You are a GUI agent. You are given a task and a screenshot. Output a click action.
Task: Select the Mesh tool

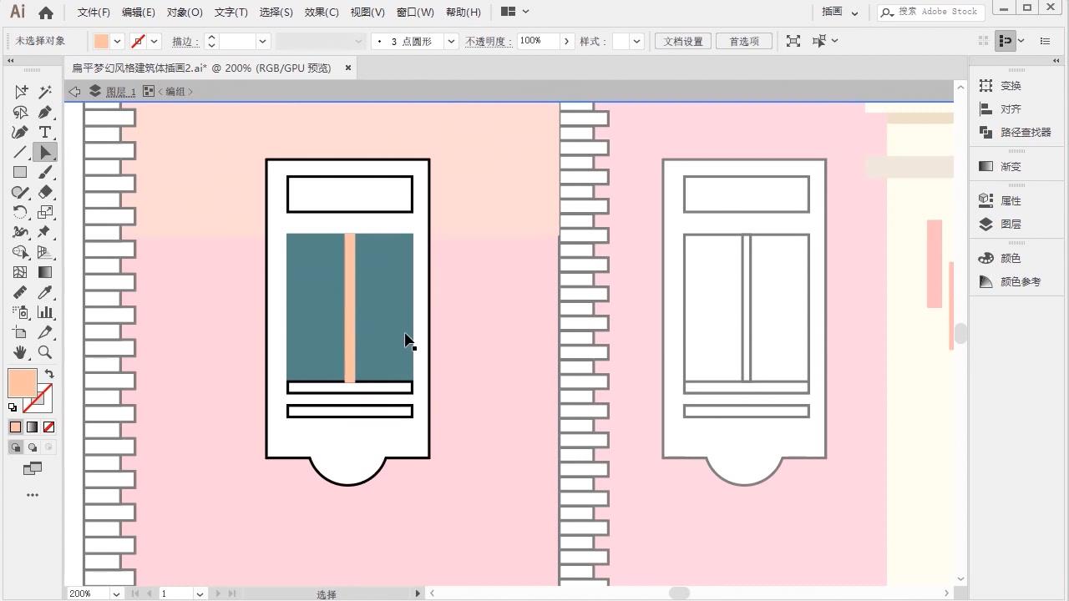point(20,272)
